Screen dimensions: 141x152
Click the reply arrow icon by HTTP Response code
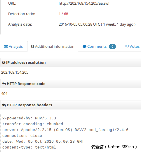pyautogui.click(x=4, y=84)
